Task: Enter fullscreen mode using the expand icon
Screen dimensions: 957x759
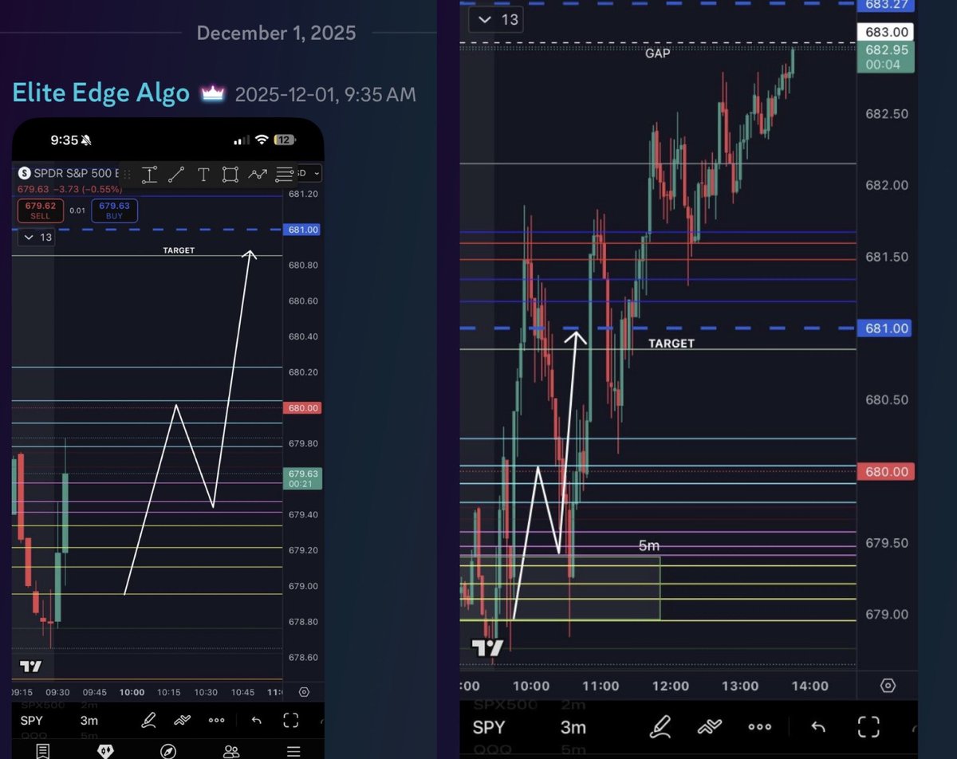Action: point(291,720)
